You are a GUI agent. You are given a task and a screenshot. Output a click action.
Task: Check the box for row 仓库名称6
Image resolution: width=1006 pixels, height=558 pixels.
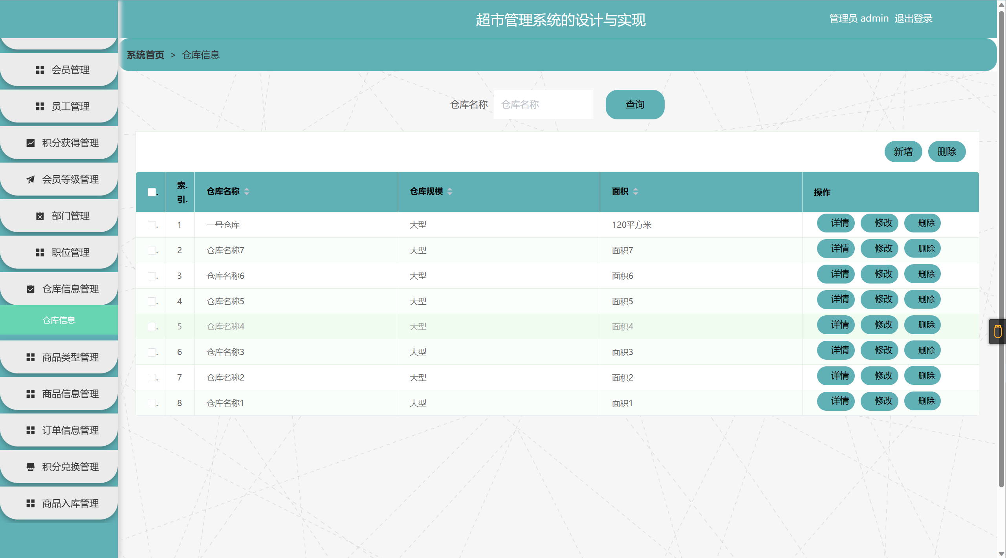tap(152, 276)
